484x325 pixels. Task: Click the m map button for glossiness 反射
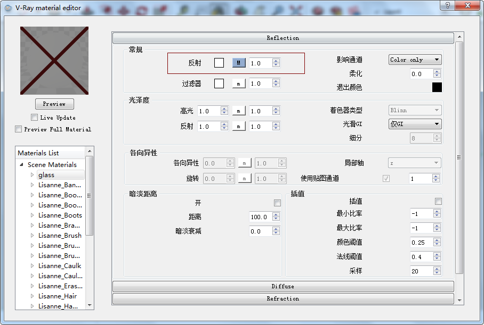click(x=238, y=127)
